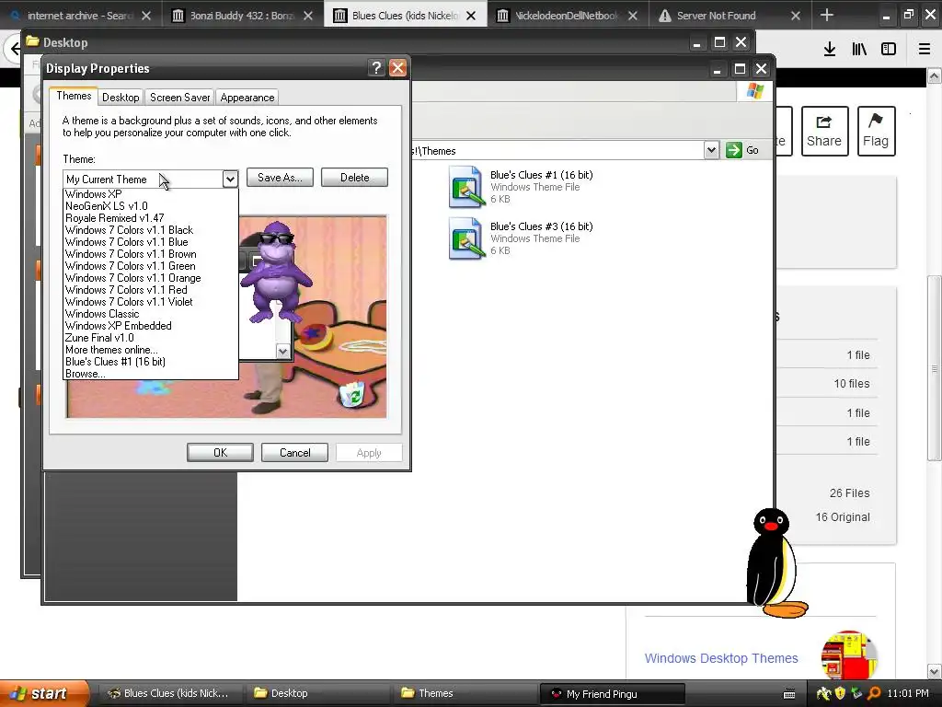Open the Theme combo box dropdown arrow

230,179
